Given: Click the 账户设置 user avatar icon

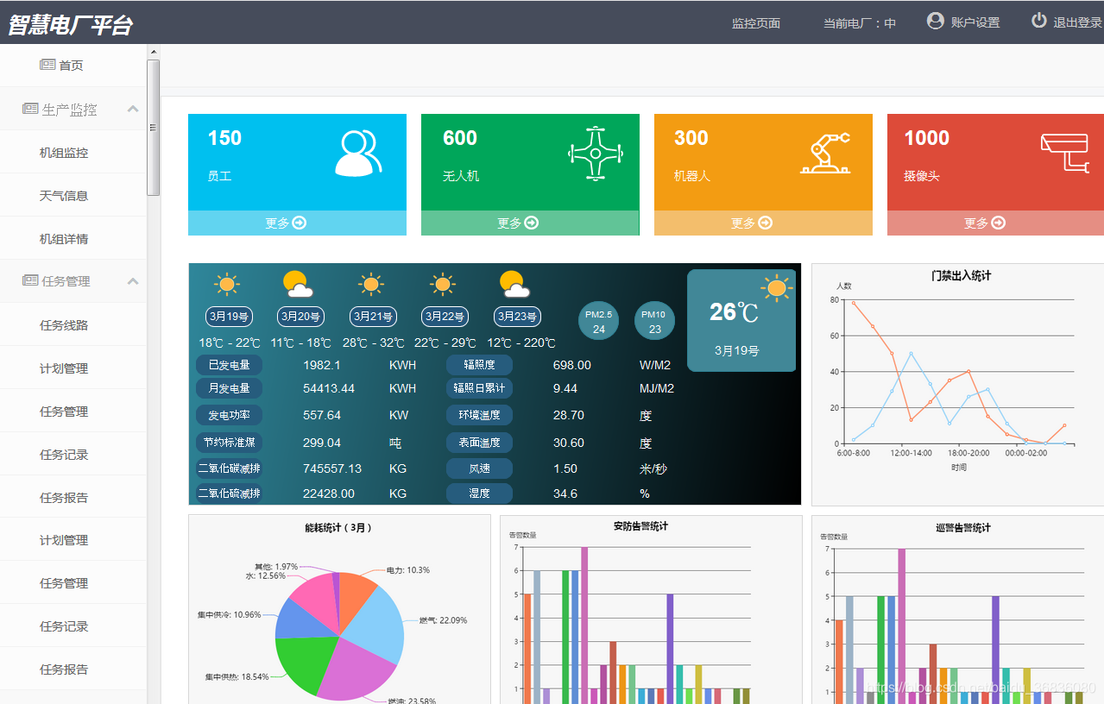Looking at the screenshot, I should [935, 21].
